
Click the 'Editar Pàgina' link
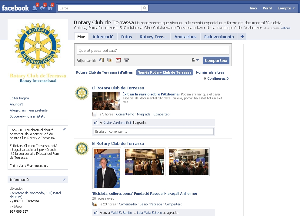[x=19, y=98]
